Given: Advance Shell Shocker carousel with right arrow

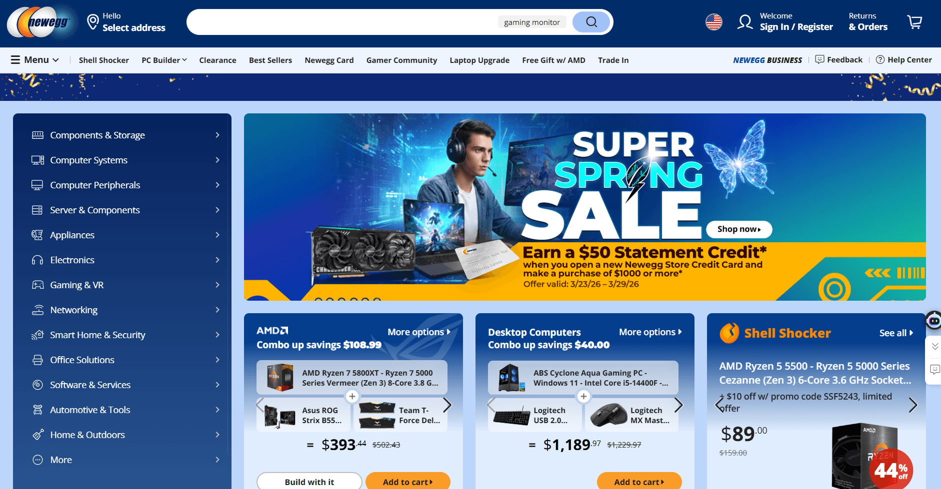Looking at the screenshot, I should pos(912,405).
